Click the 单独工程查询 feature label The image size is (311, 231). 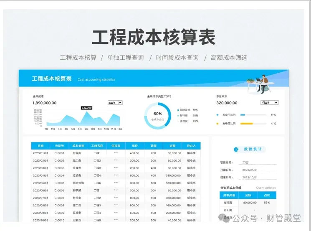tap(125, 58)
